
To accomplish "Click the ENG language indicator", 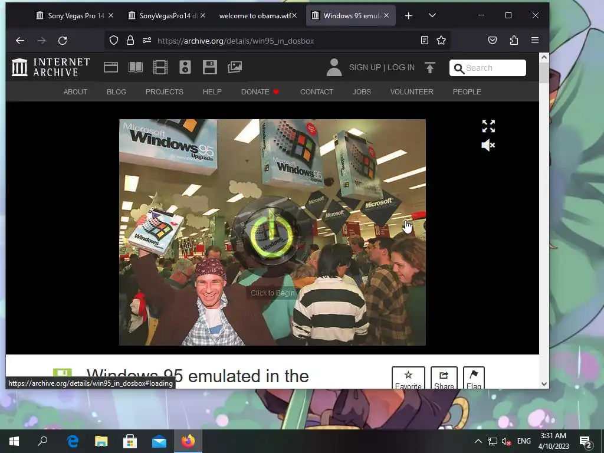I will click(524, 441).
